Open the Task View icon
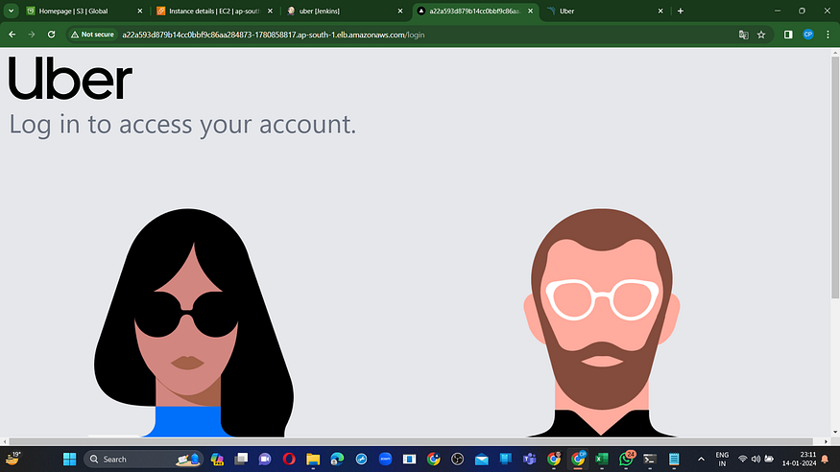This screenshot has height=472, width=840. pos(241,460)
